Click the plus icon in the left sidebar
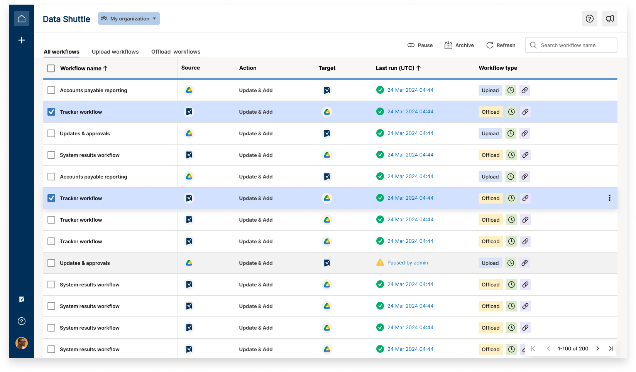The image size is (636, 372). click(x=22, y=40)
